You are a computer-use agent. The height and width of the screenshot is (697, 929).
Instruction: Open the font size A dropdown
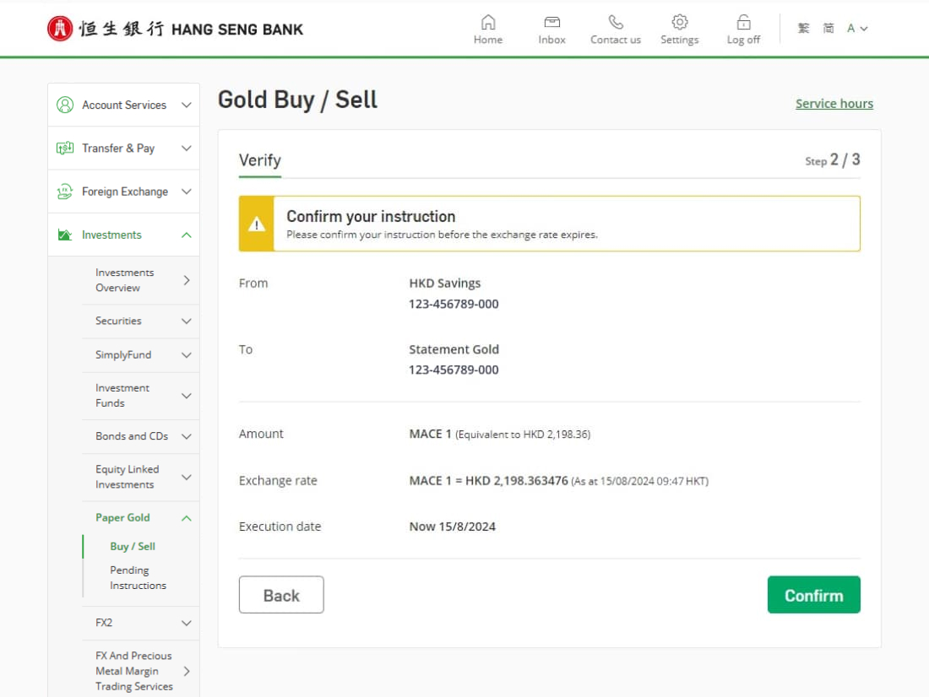click(856, 29)
